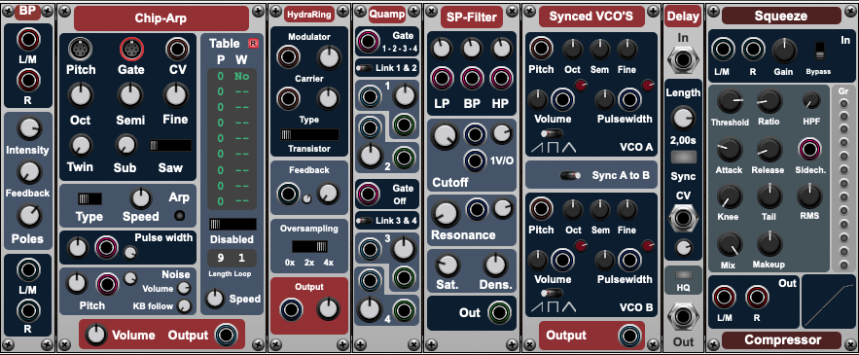
Task: Click the Twin knob on Chip-Arp
Action: 80,145
